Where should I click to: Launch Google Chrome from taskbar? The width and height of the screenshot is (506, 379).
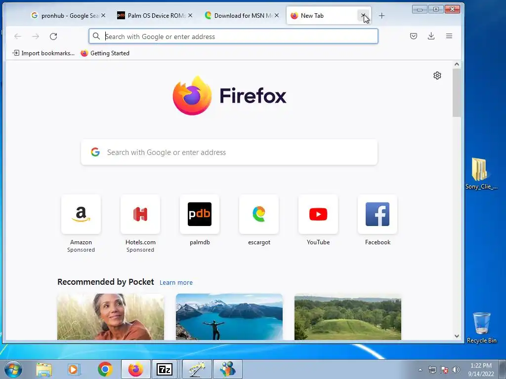(105, 369)
